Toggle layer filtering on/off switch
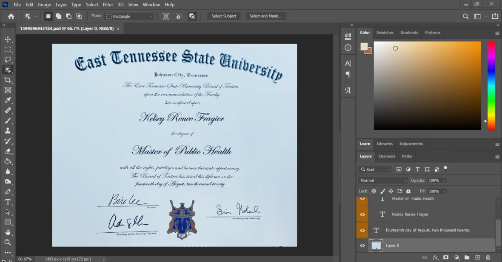 [x=445, y=169]
